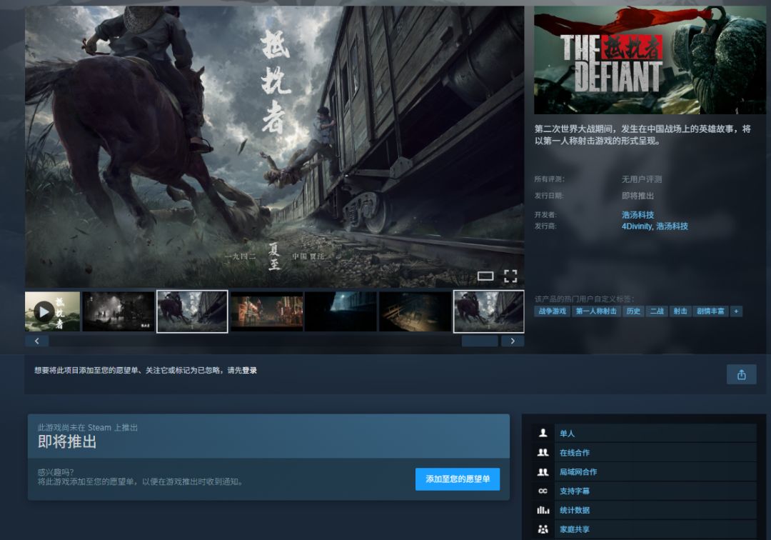Click the 射击 tag

point(680,311)
